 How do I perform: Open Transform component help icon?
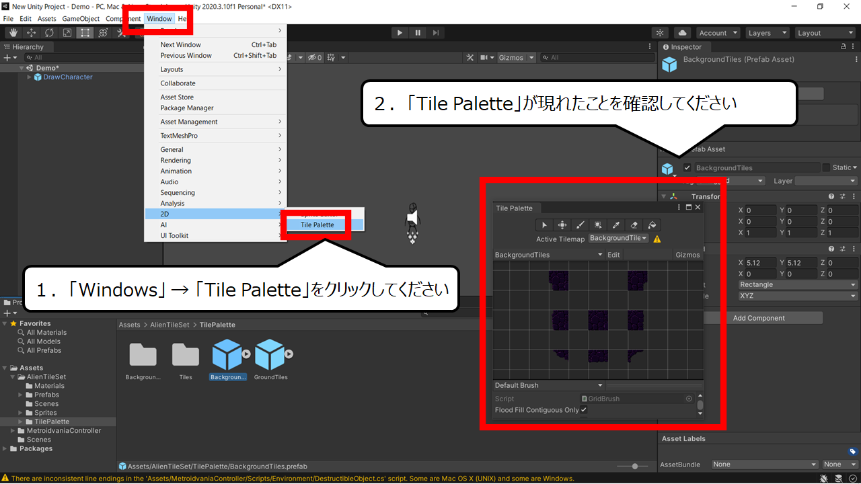pos(831,196)
